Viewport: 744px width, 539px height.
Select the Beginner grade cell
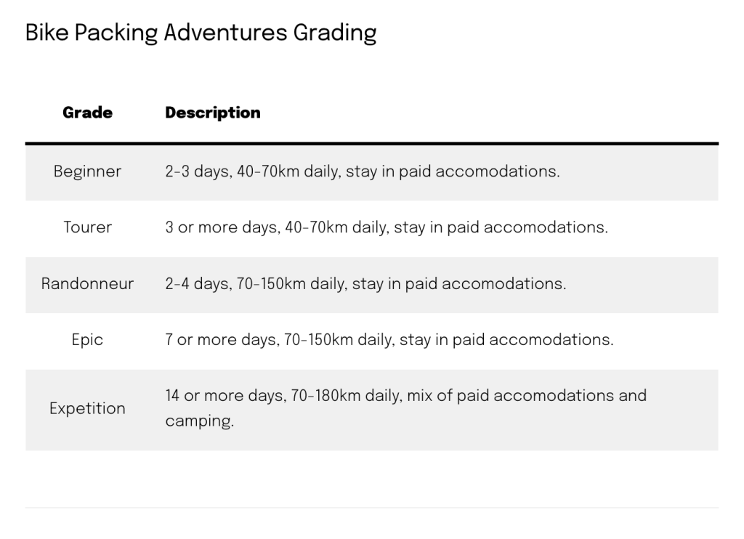[x=87, y=172]
